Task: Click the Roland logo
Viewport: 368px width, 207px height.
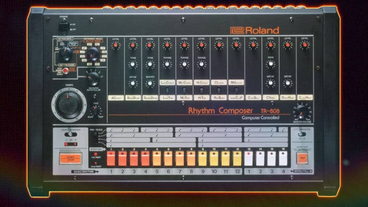Action: pyautogui.click(x=255, y=30)
